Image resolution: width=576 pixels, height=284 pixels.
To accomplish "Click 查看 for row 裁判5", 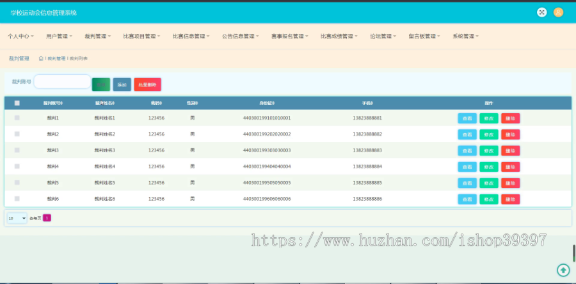I will [467, 183].
